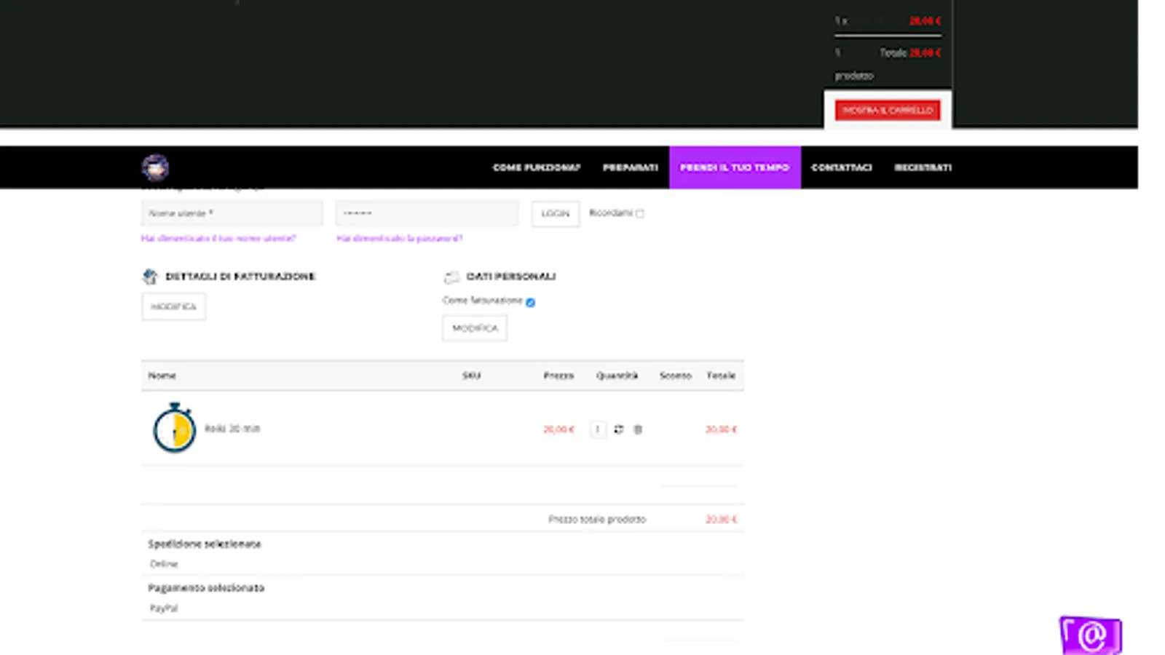Click the billing details icon beside Dettagli di Fatturazione

click(x=150, y=277)
